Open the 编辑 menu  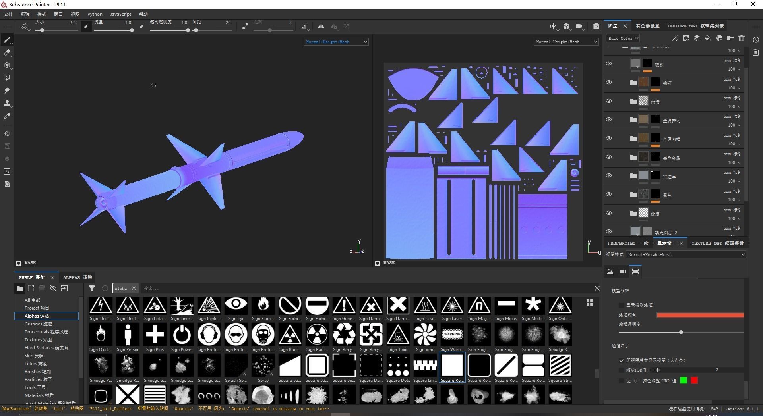click(x=25, y=14)
